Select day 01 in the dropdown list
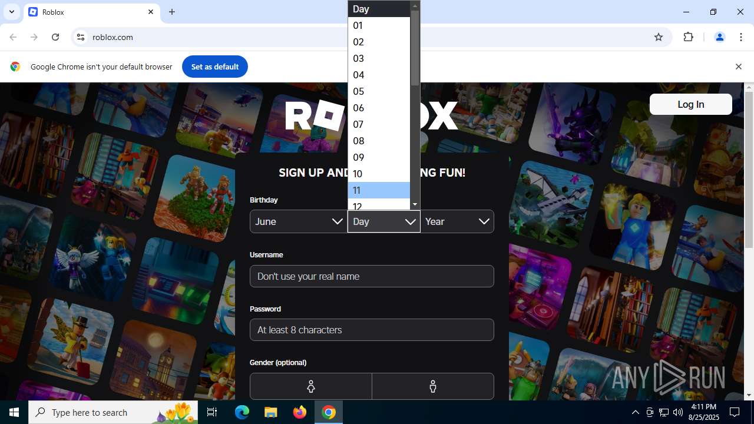 [379, 25]
